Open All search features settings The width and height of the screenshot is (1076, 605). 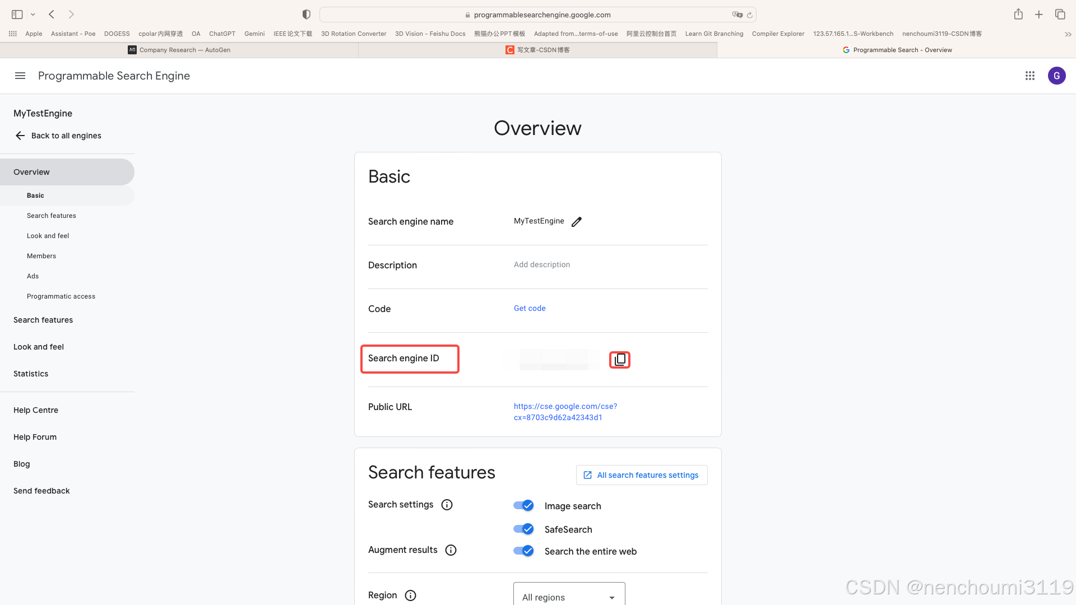[642, 475]
